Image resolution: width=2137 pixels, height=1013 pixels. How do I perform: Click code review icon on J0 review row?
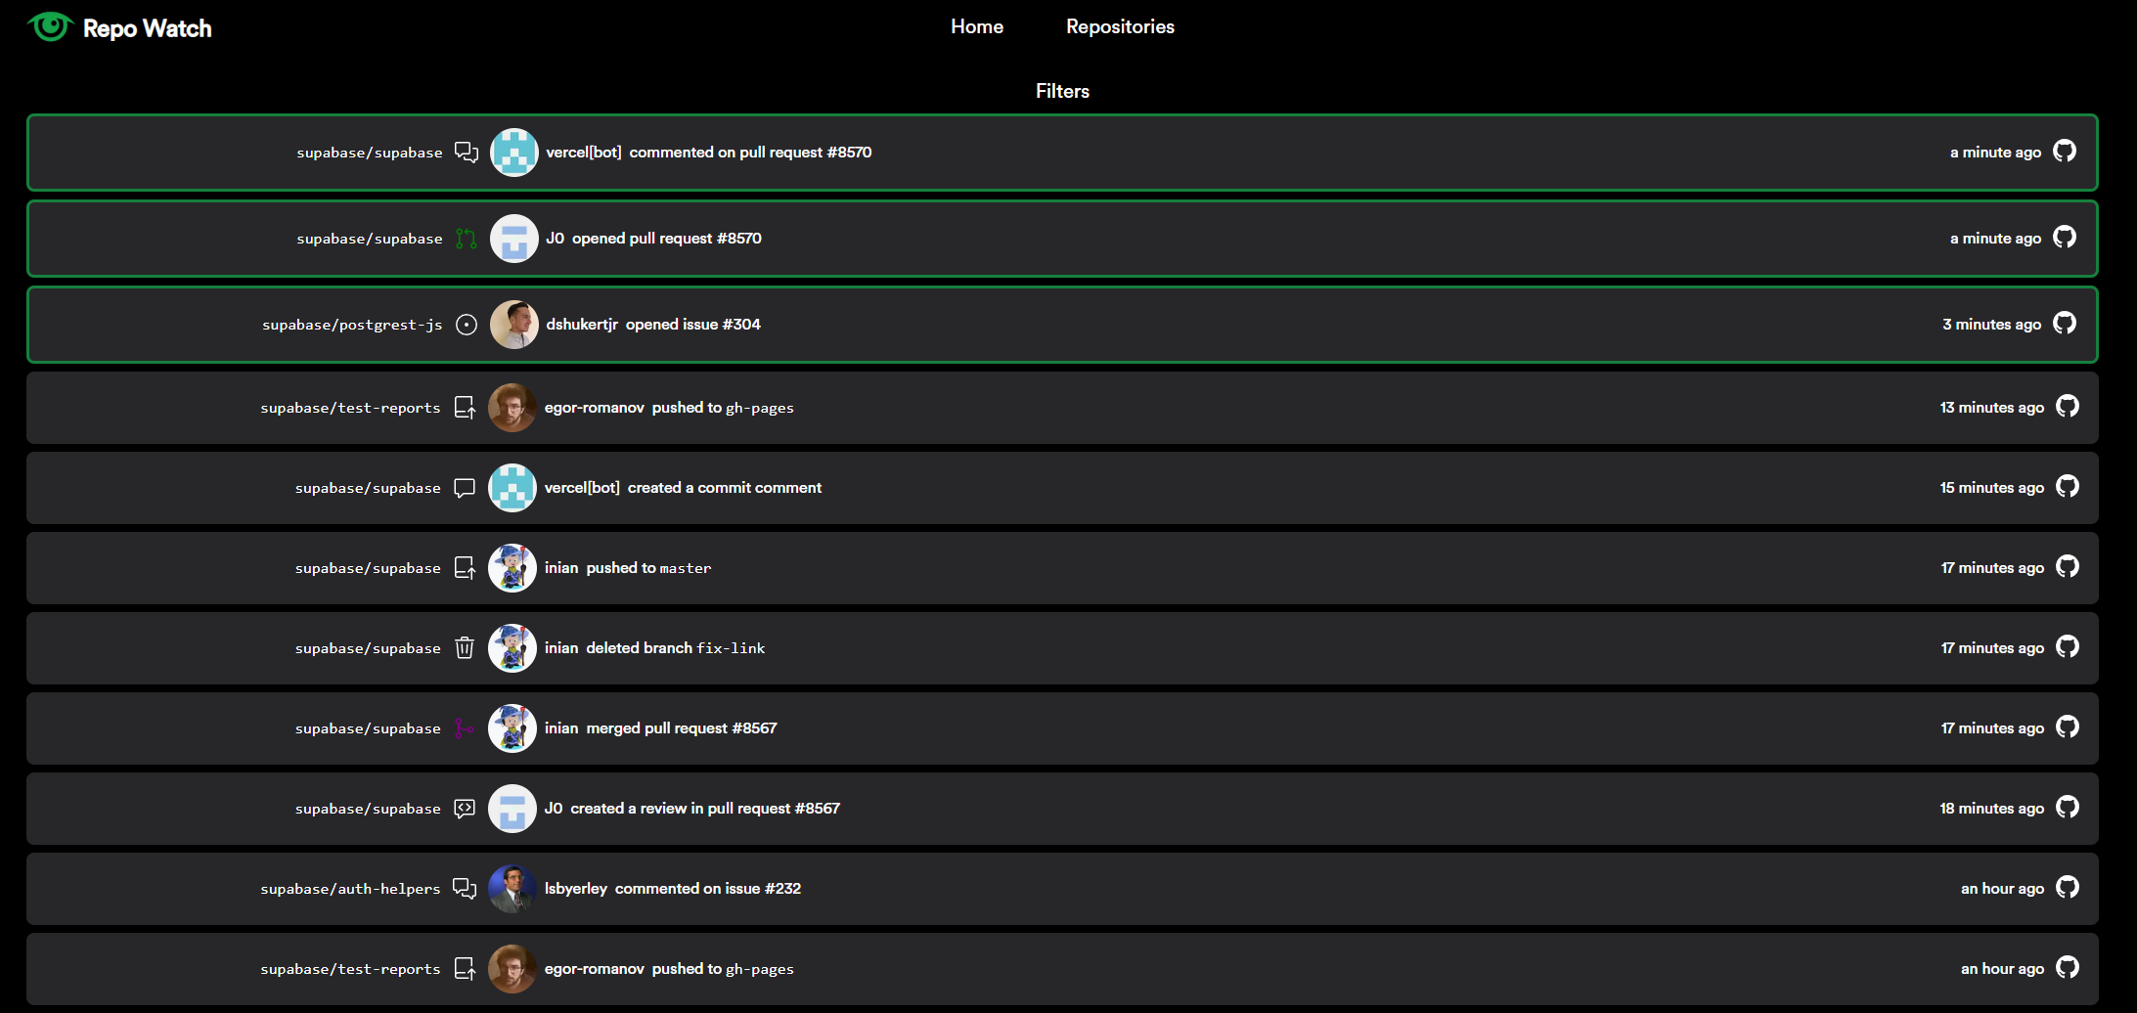pyautogui.click(x=465, y=809)
